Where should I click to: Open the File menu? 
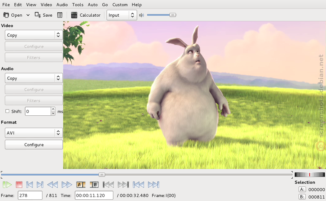point(6,4)
